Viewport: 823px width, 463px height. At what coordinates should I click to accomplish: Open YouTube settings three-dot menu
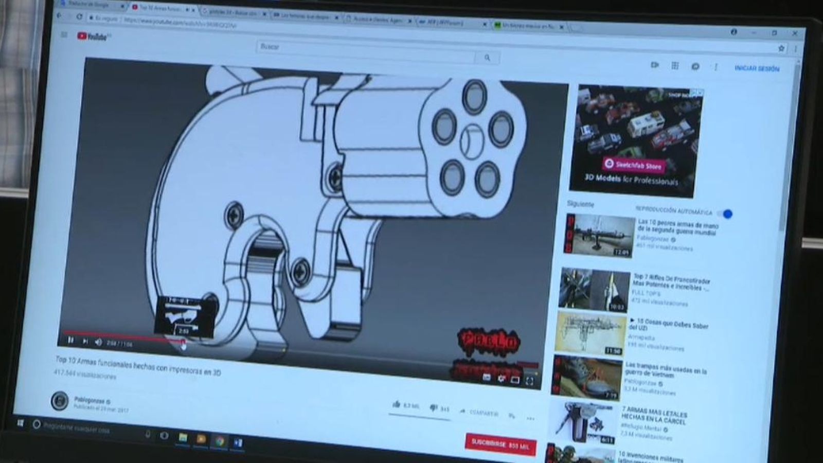[x=715, y=67]
